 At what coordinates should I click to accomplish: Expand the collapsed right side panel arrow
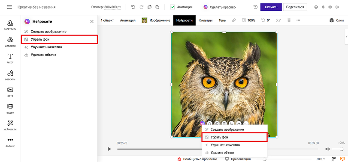click(x=346, y=37)
